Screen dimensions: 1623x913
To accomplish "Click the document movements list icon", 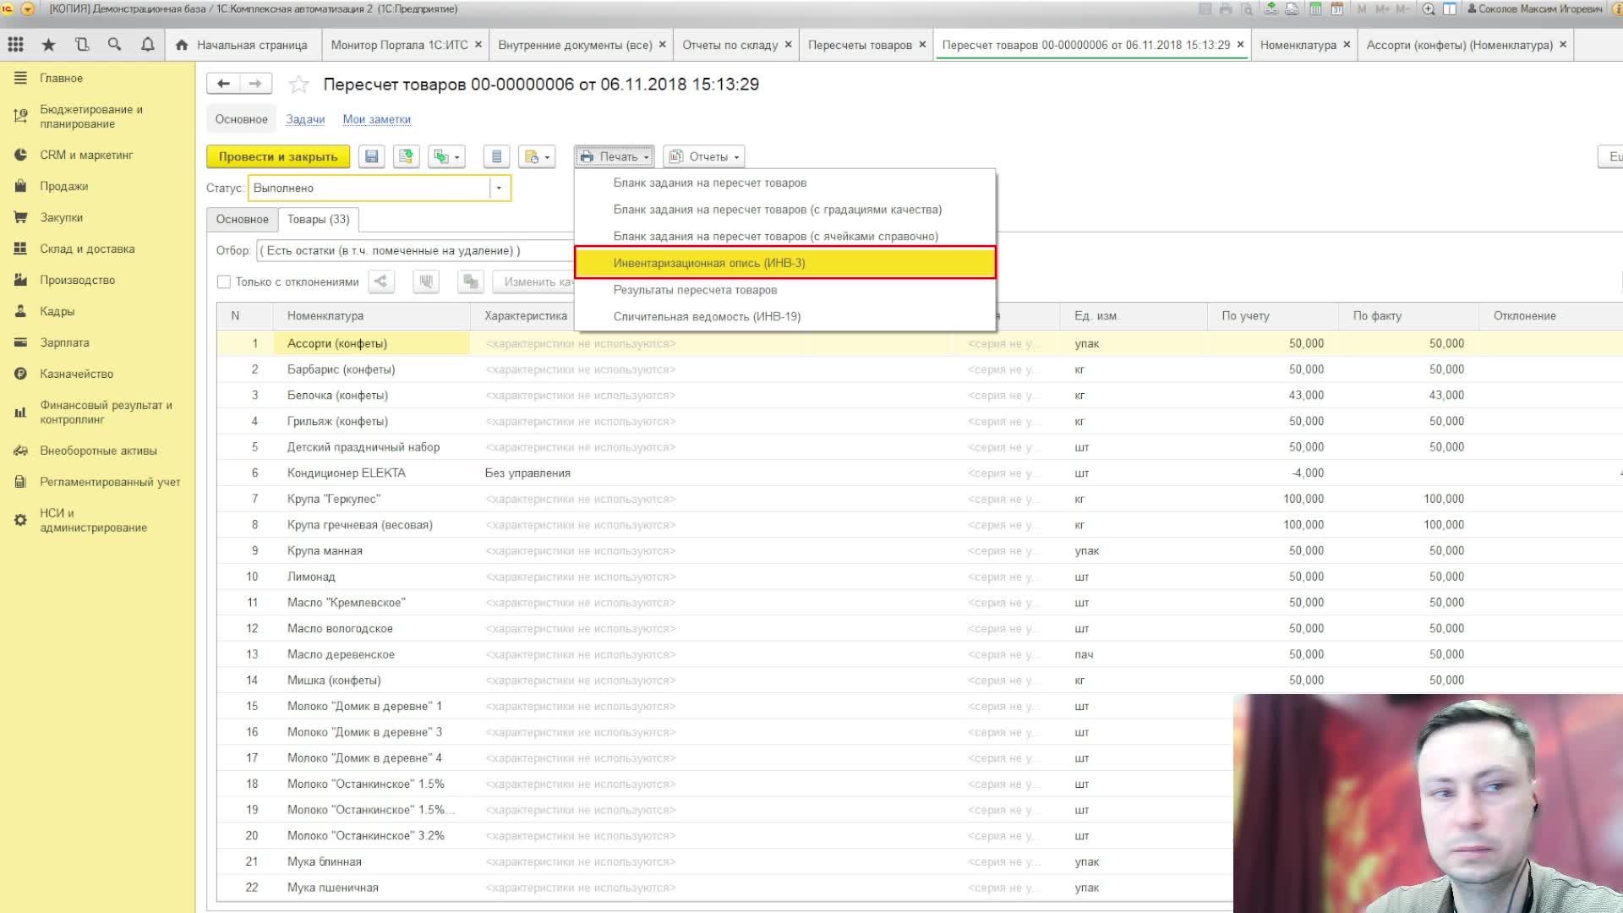I will [x=497, y=156].
